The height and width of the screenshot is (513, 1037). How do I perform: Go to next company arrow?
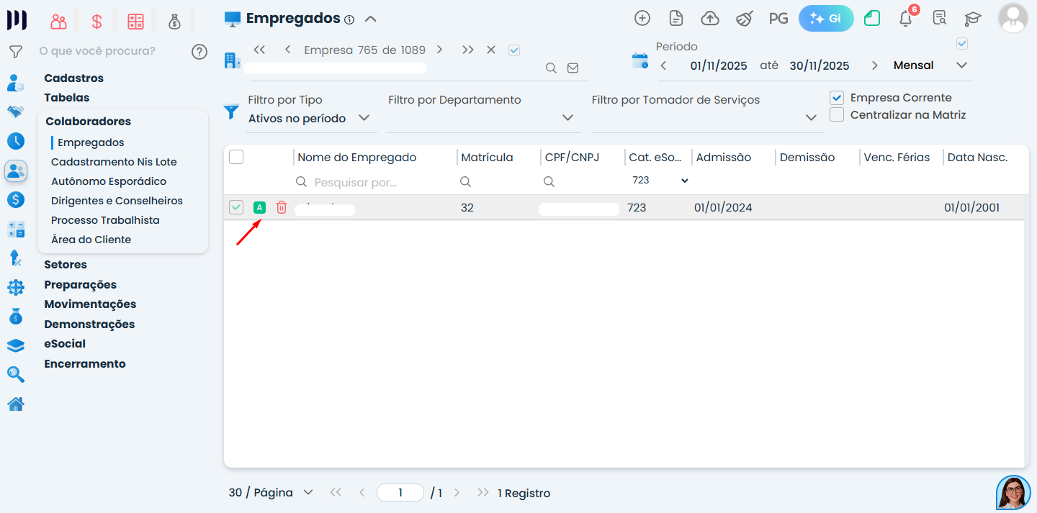(x=439, y=50)
